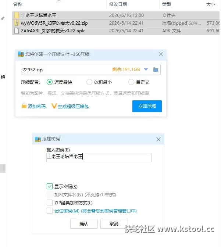Image resolution: width=221 pixels, height=247 pixels.
Task: Click the orange V icon for super archive
Action: coord(54,106)
